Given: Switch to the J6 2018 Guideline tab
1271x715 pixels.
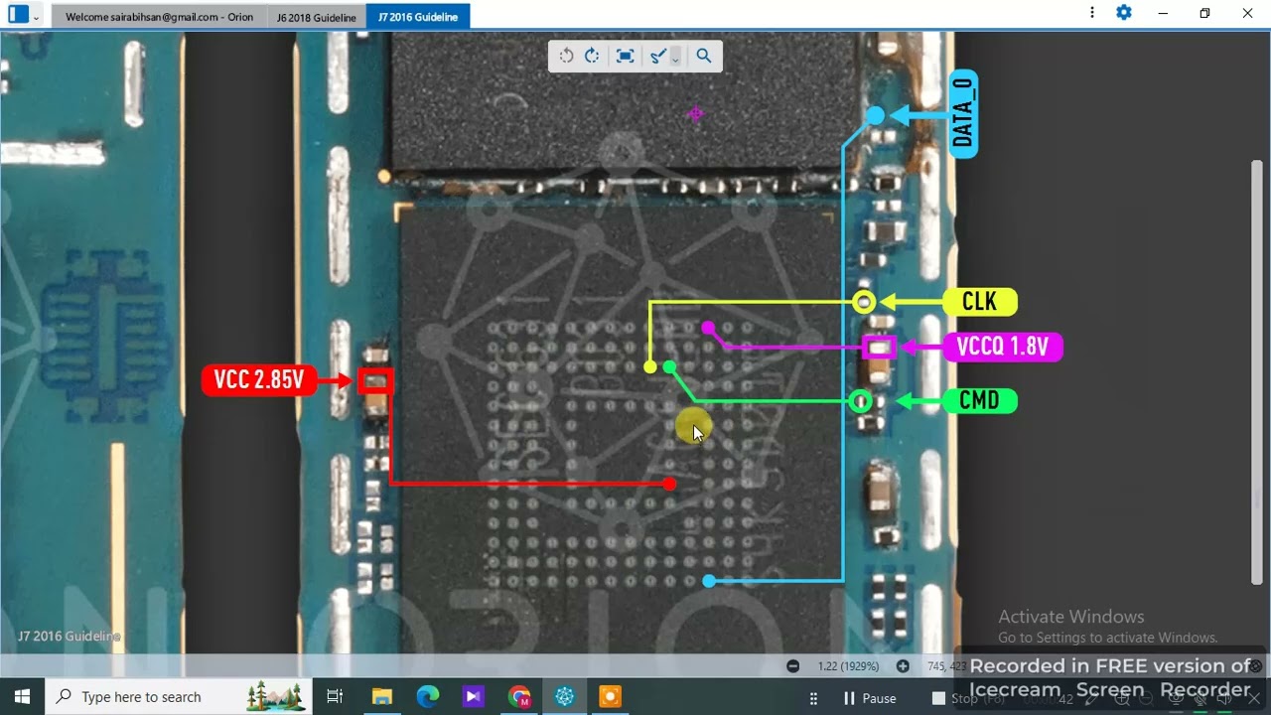Looking at the screenshot, I should coord(317,17).
